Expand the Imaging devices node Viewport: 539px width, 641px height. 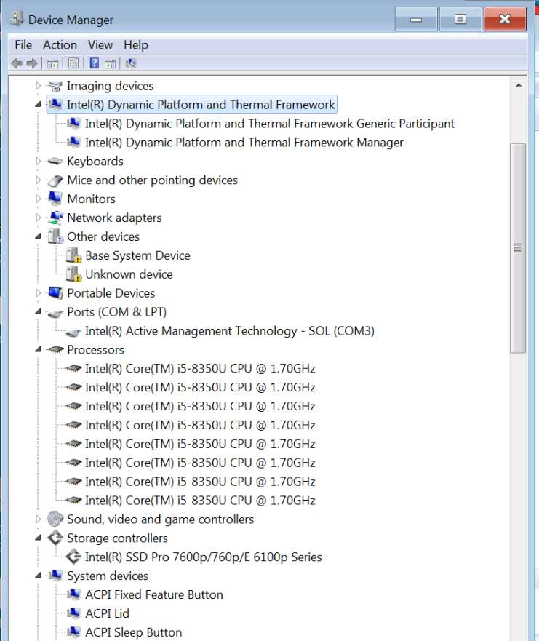tap(38, 86)
